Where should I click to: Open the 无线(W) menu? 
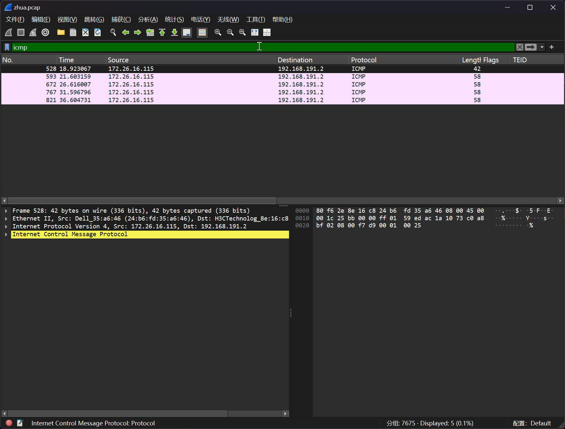pyautogui.click(x=228, y=20)
